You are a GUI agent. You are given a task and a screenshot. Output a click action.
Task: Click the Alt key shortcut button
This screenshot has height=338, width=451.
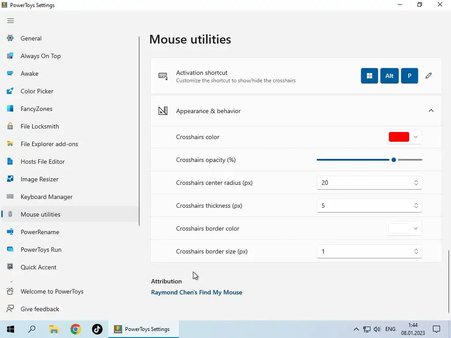click(389, 76)
